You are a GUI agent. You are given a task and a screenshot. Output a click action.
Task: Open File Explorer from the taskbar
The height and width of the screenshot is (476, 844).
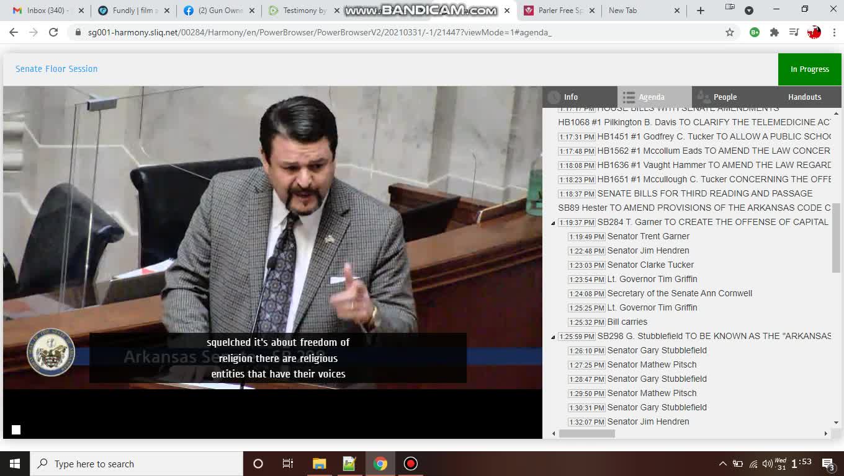[319, 464]
